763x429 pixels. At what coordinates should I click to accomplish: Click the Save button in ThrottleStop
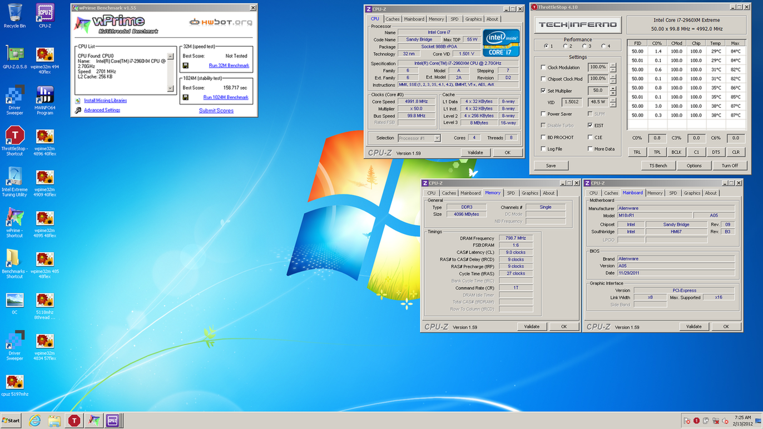click(551, 166)
